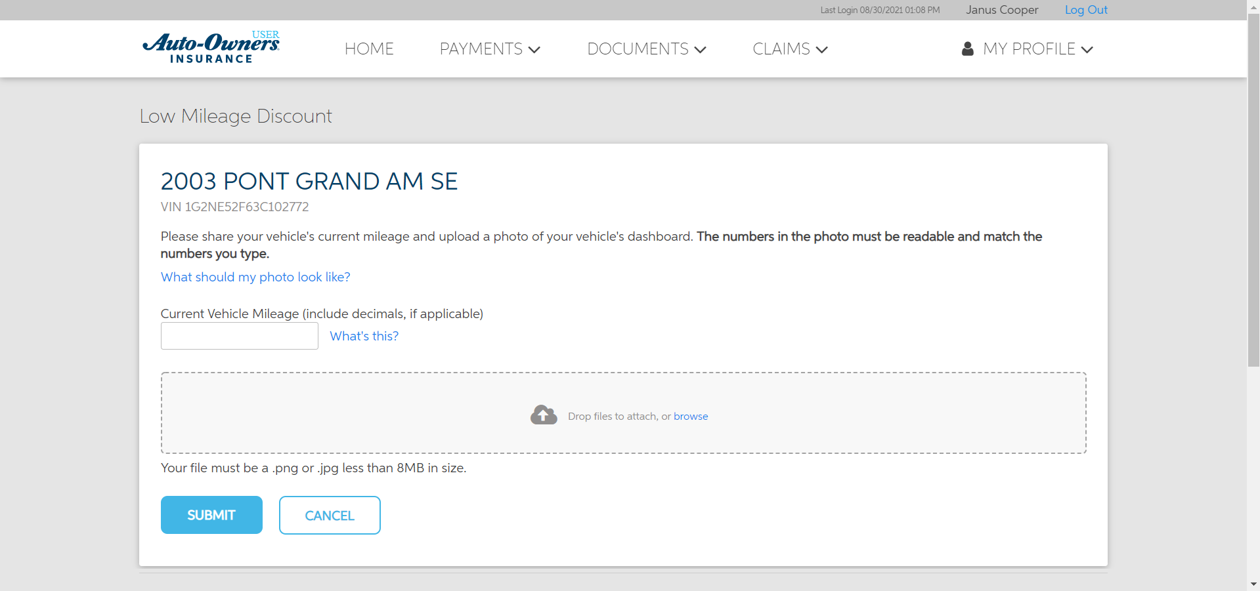The image size is (1260, 591).
Task: Click the Log Out link
Action: [1086, 10]
